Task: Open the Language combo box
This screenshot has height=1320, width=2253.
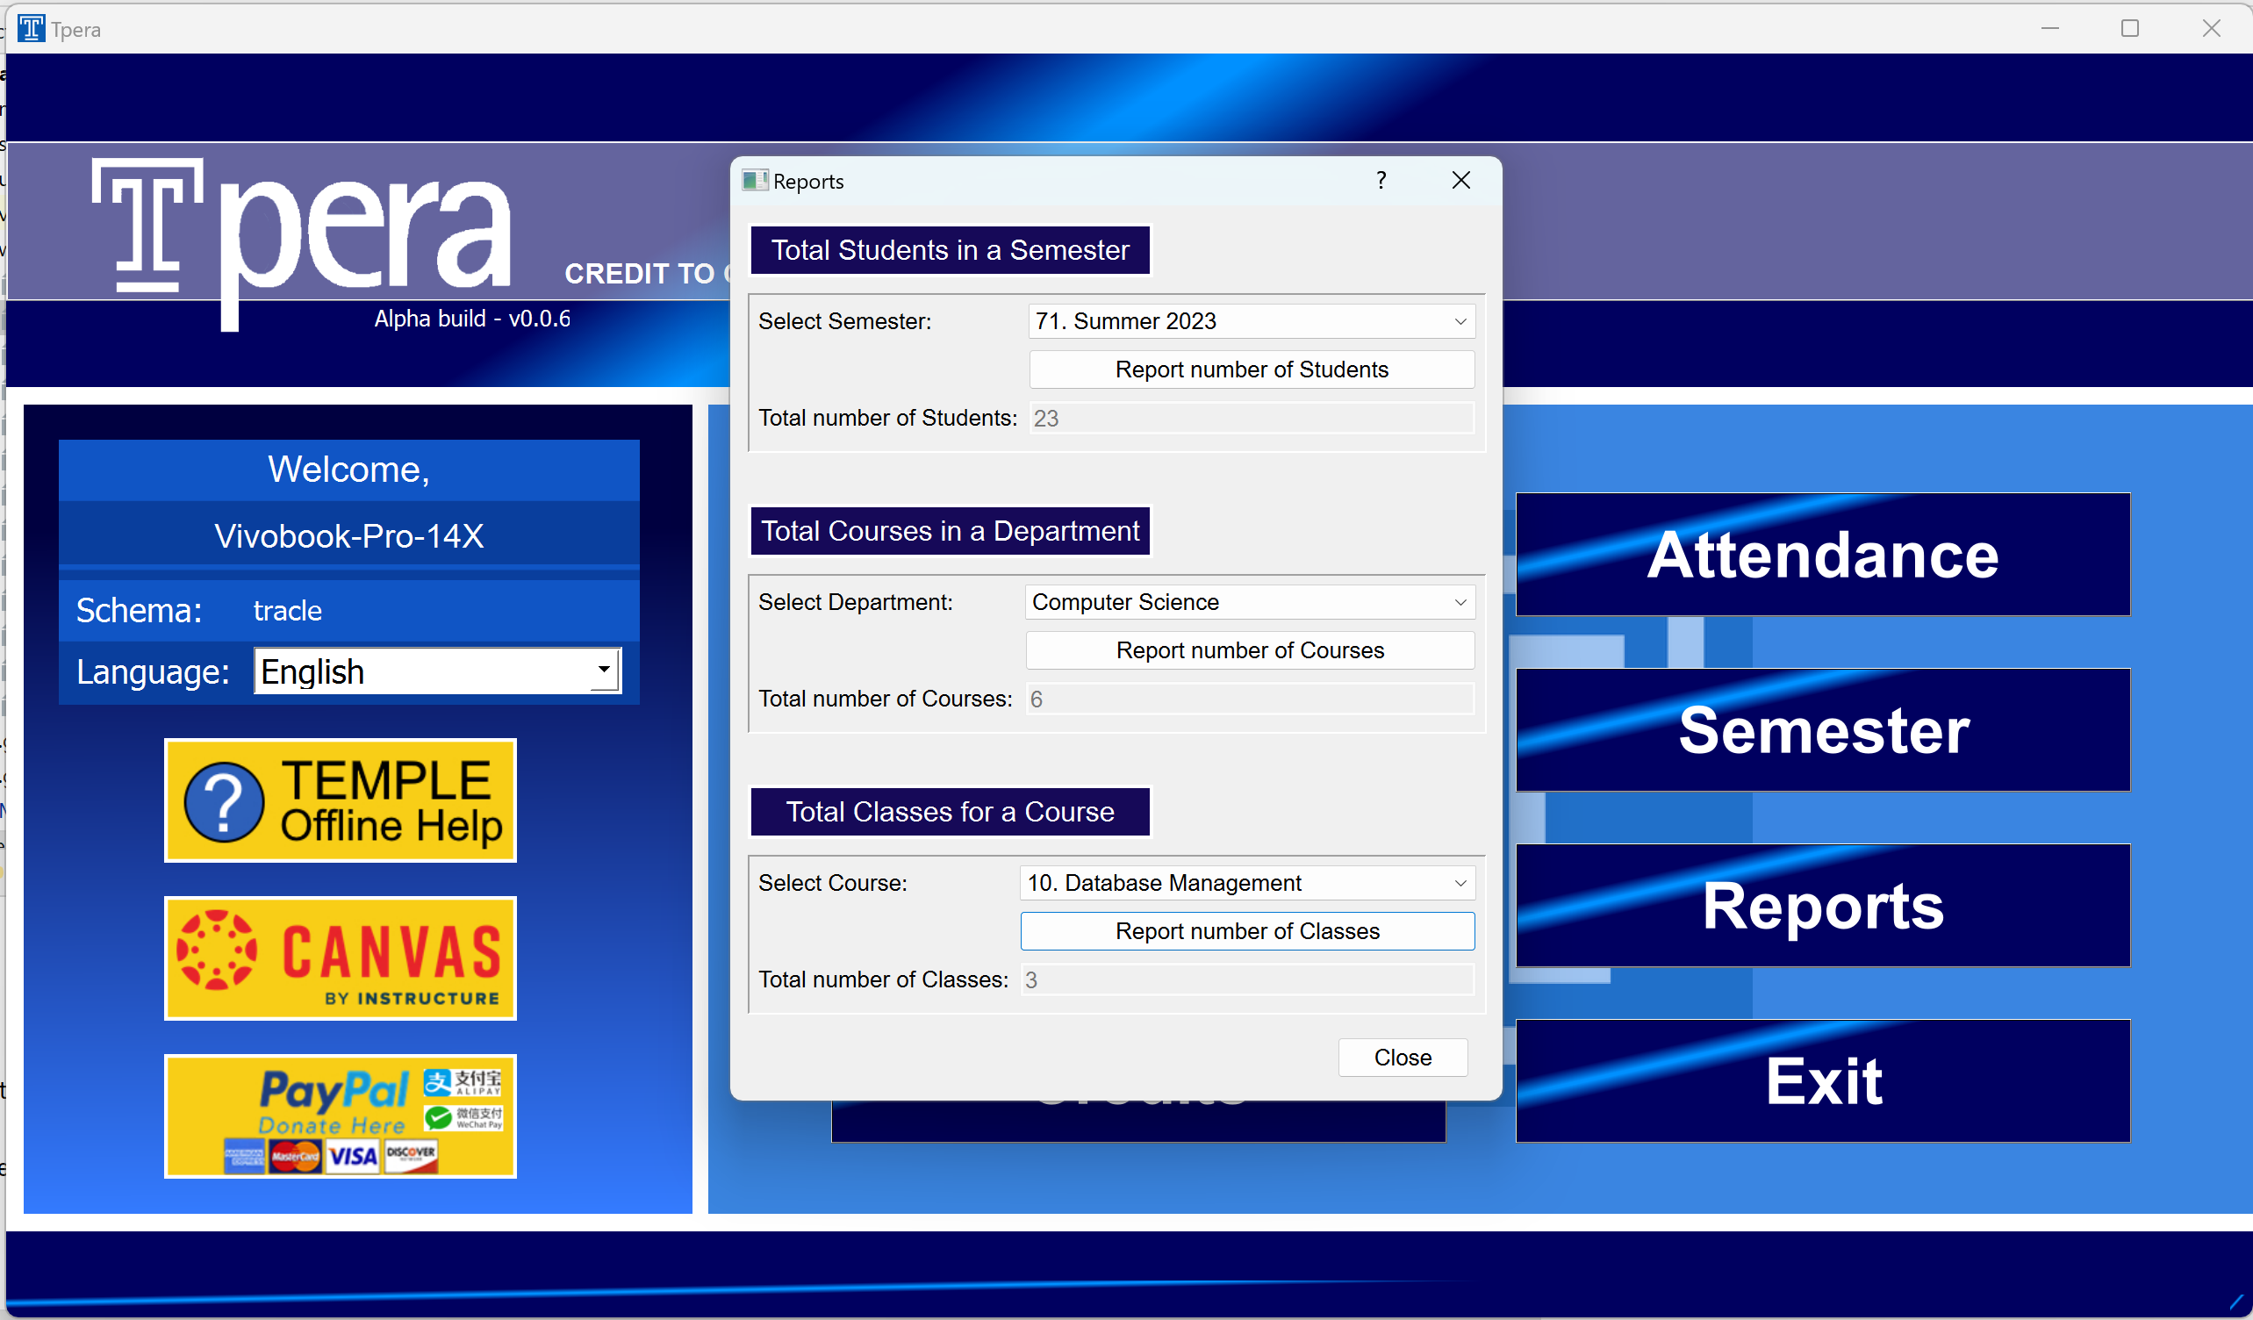Action: [x=437, y=671]
